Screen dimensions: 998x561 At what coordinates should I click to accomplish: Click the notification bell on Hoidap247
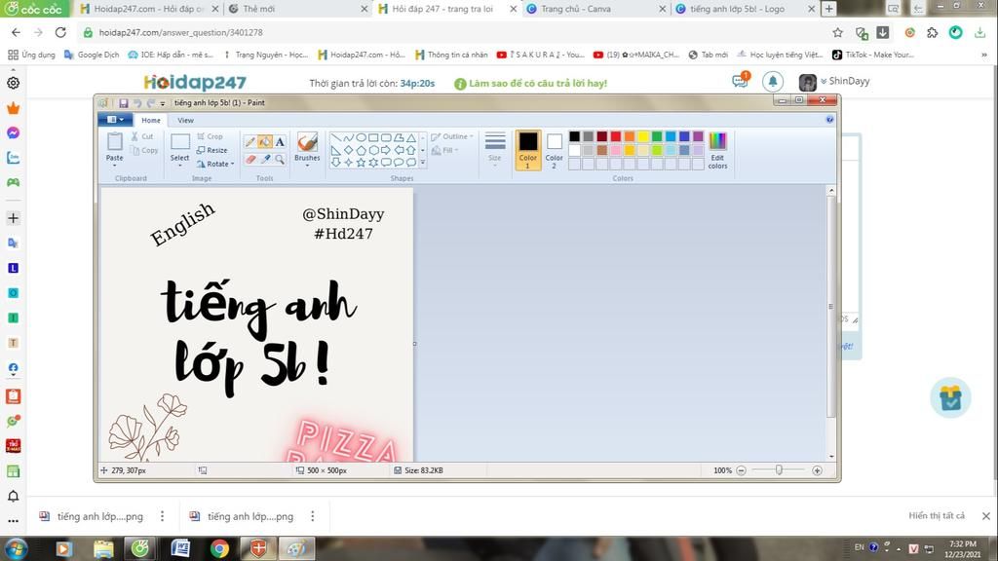773,82
